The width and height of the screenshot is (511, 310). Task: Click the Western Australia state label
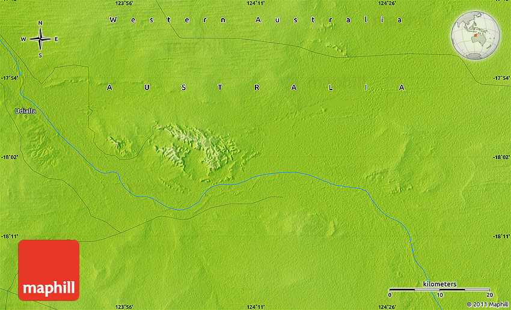tap(256, 20)
